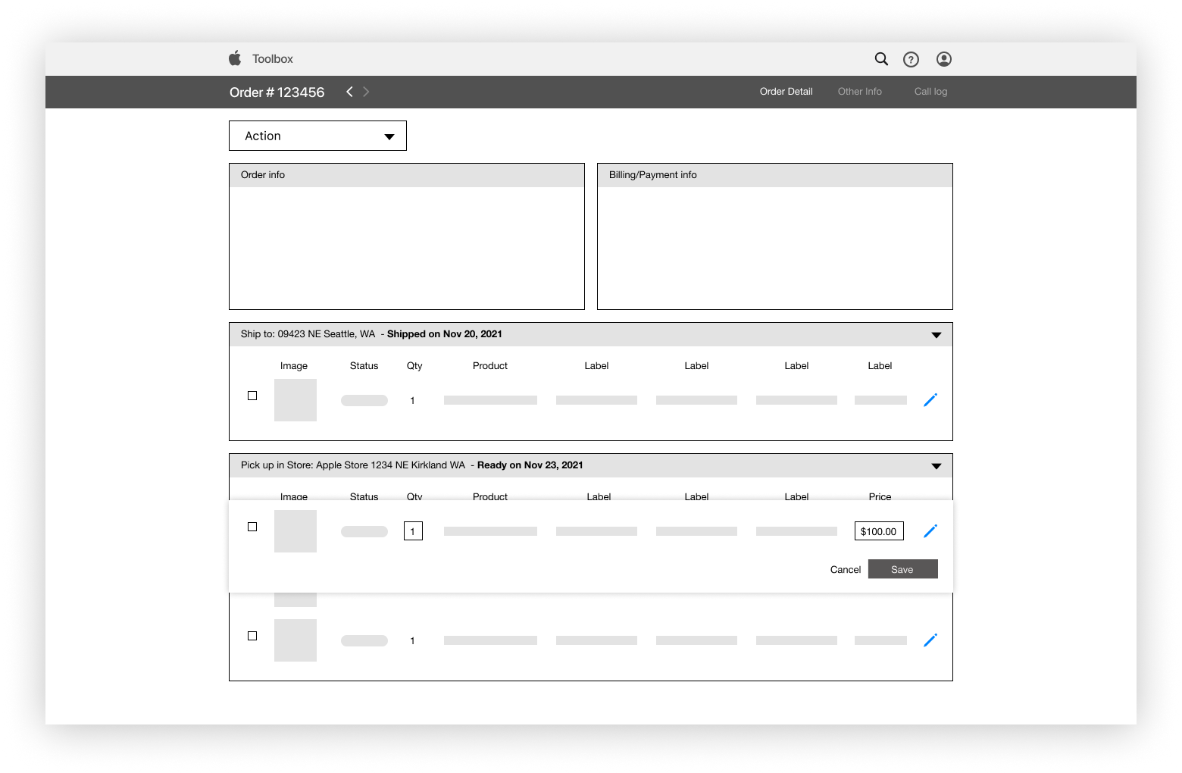Click the back navigation chevron beside Order #123456

point(349,91)
